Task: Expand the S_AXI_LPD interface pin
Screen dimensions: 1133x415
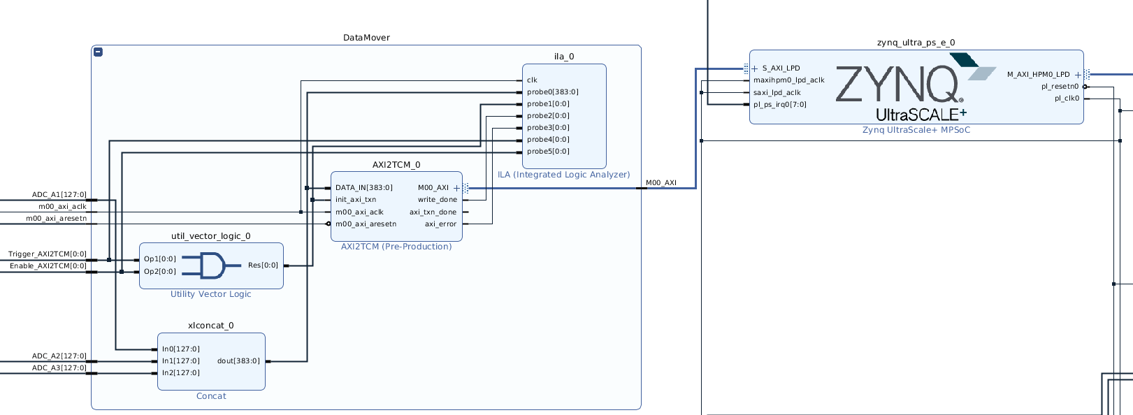Action: [x=755, y=68]
